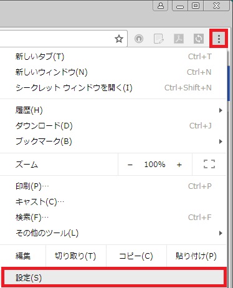Choose 印刷(P)… menu item
The height and width of the screenshot is (288, 233).
pos(113,186)
